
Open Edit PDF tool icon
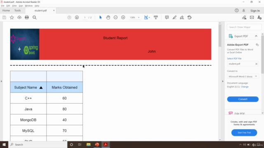tap(231, 113)
